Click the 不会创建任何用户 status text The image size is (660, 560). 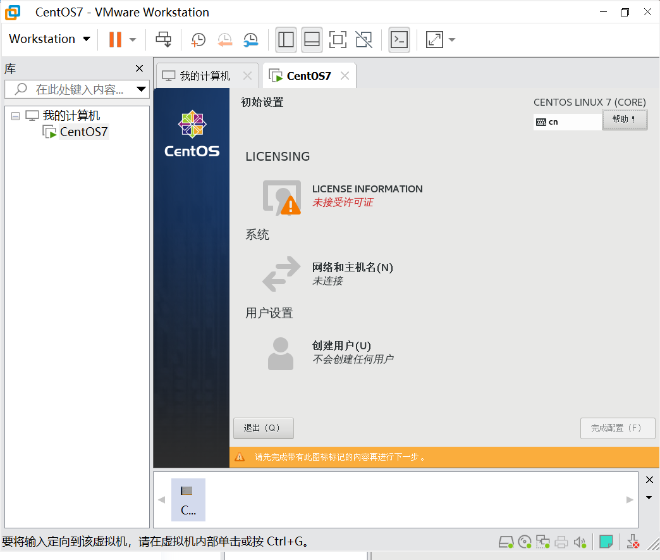point(353,359)
